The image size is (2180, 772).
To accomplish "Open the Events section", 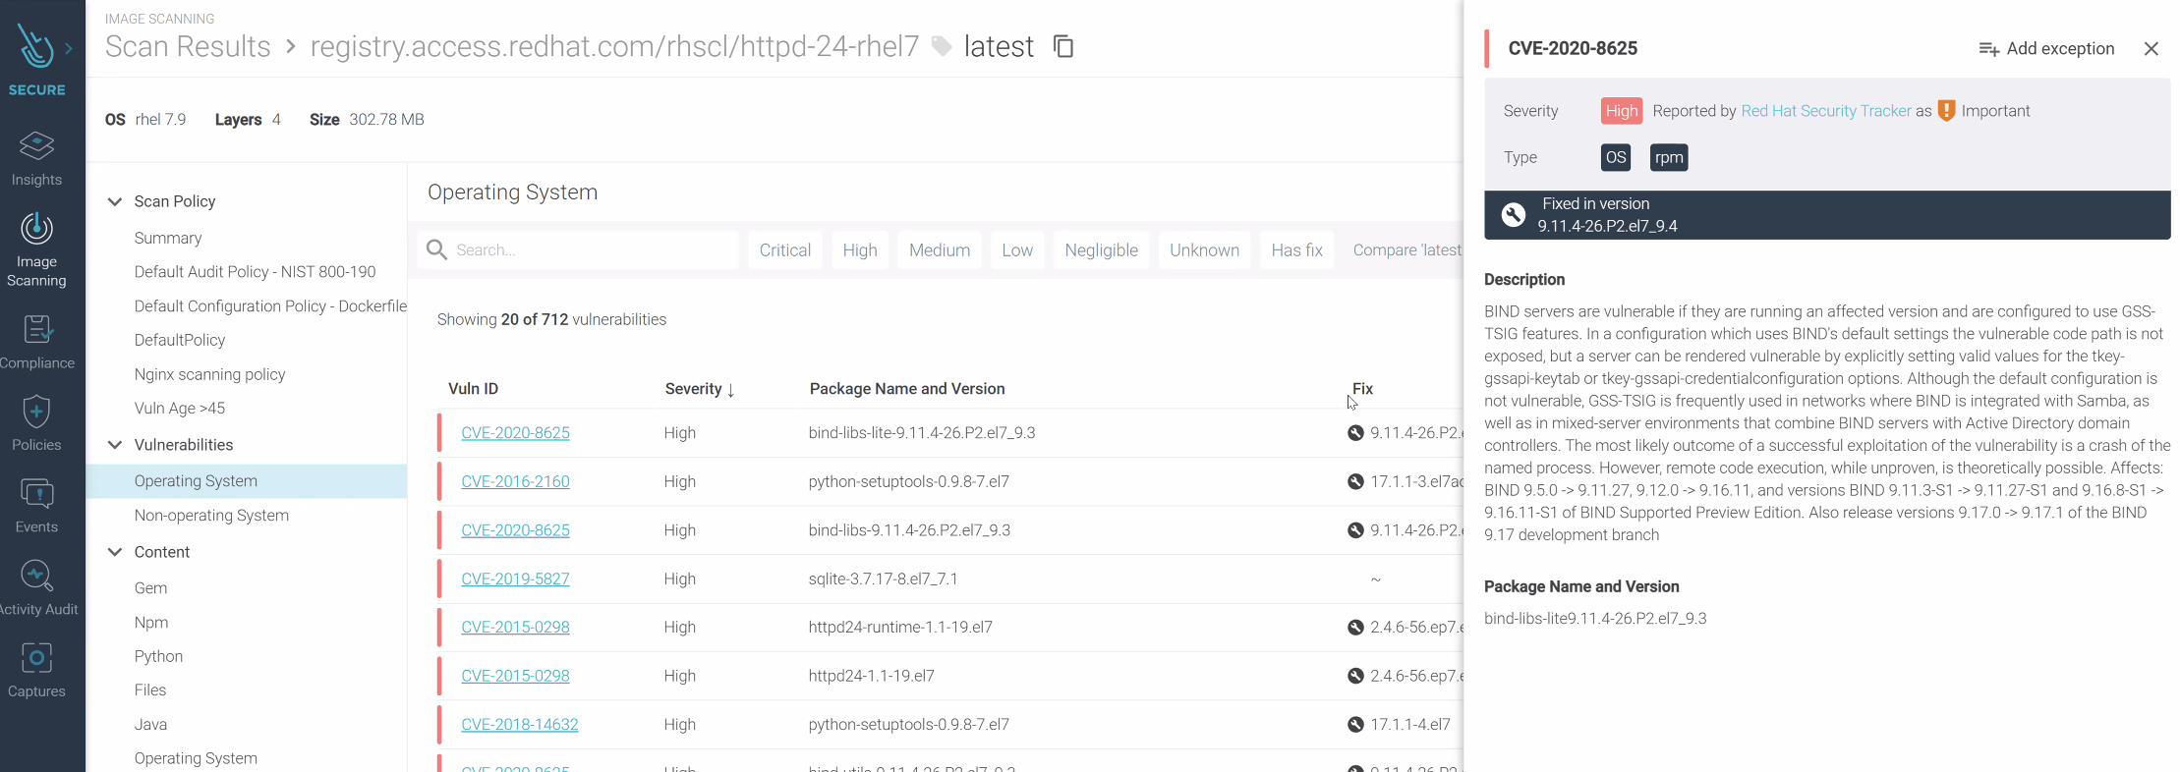I will click(36, 506).
